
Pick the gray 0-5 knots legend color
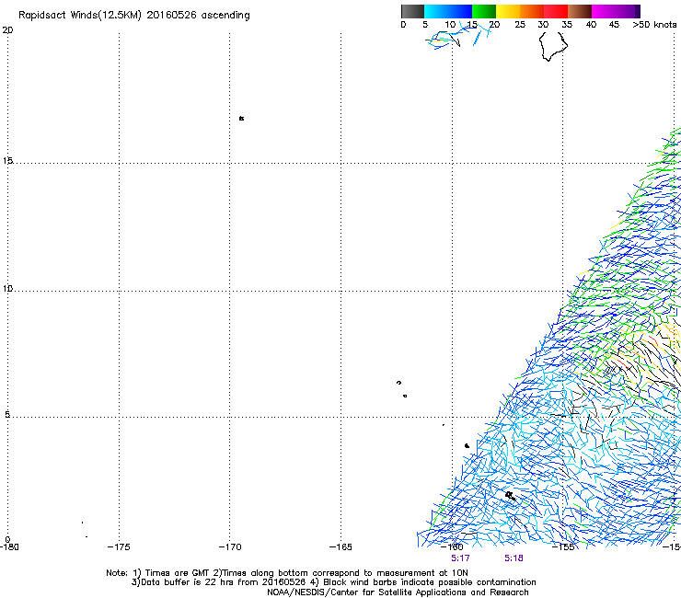coord(412,11)
